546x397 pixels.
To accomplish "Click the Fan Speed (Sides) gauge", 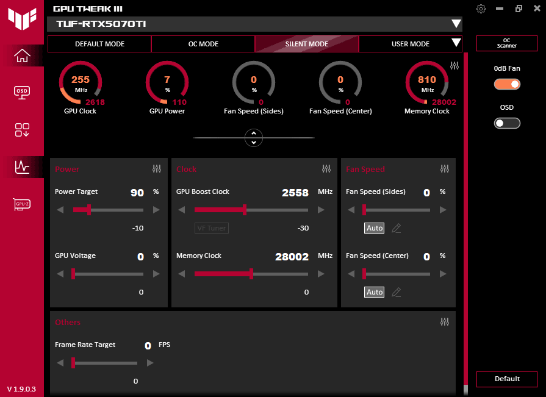I will (x=254, y=83).
